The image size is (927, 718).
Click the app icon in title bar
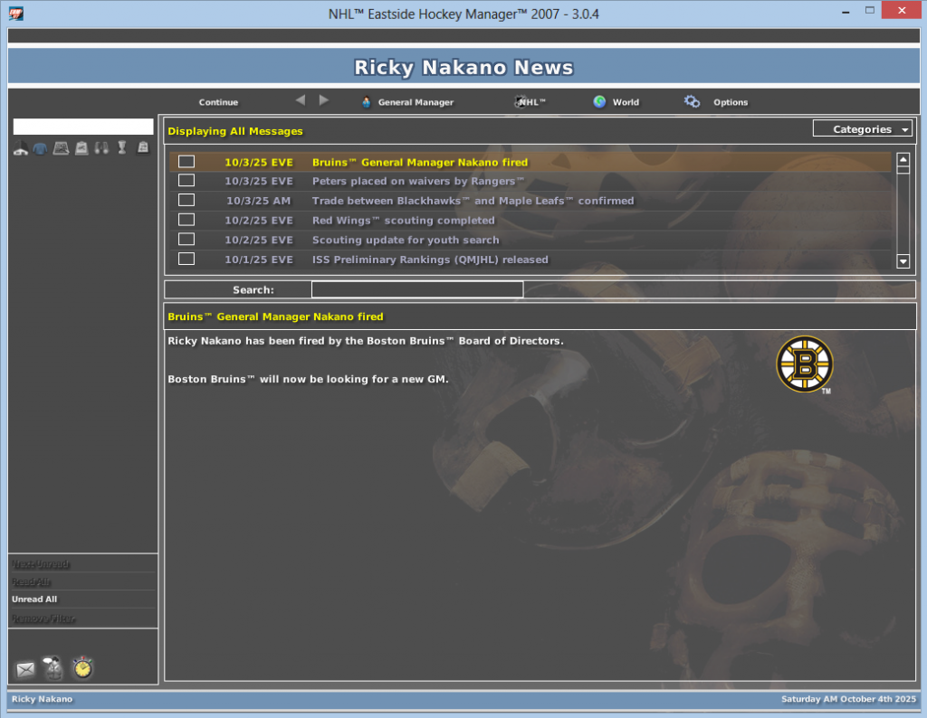click(x=16, y=13)
